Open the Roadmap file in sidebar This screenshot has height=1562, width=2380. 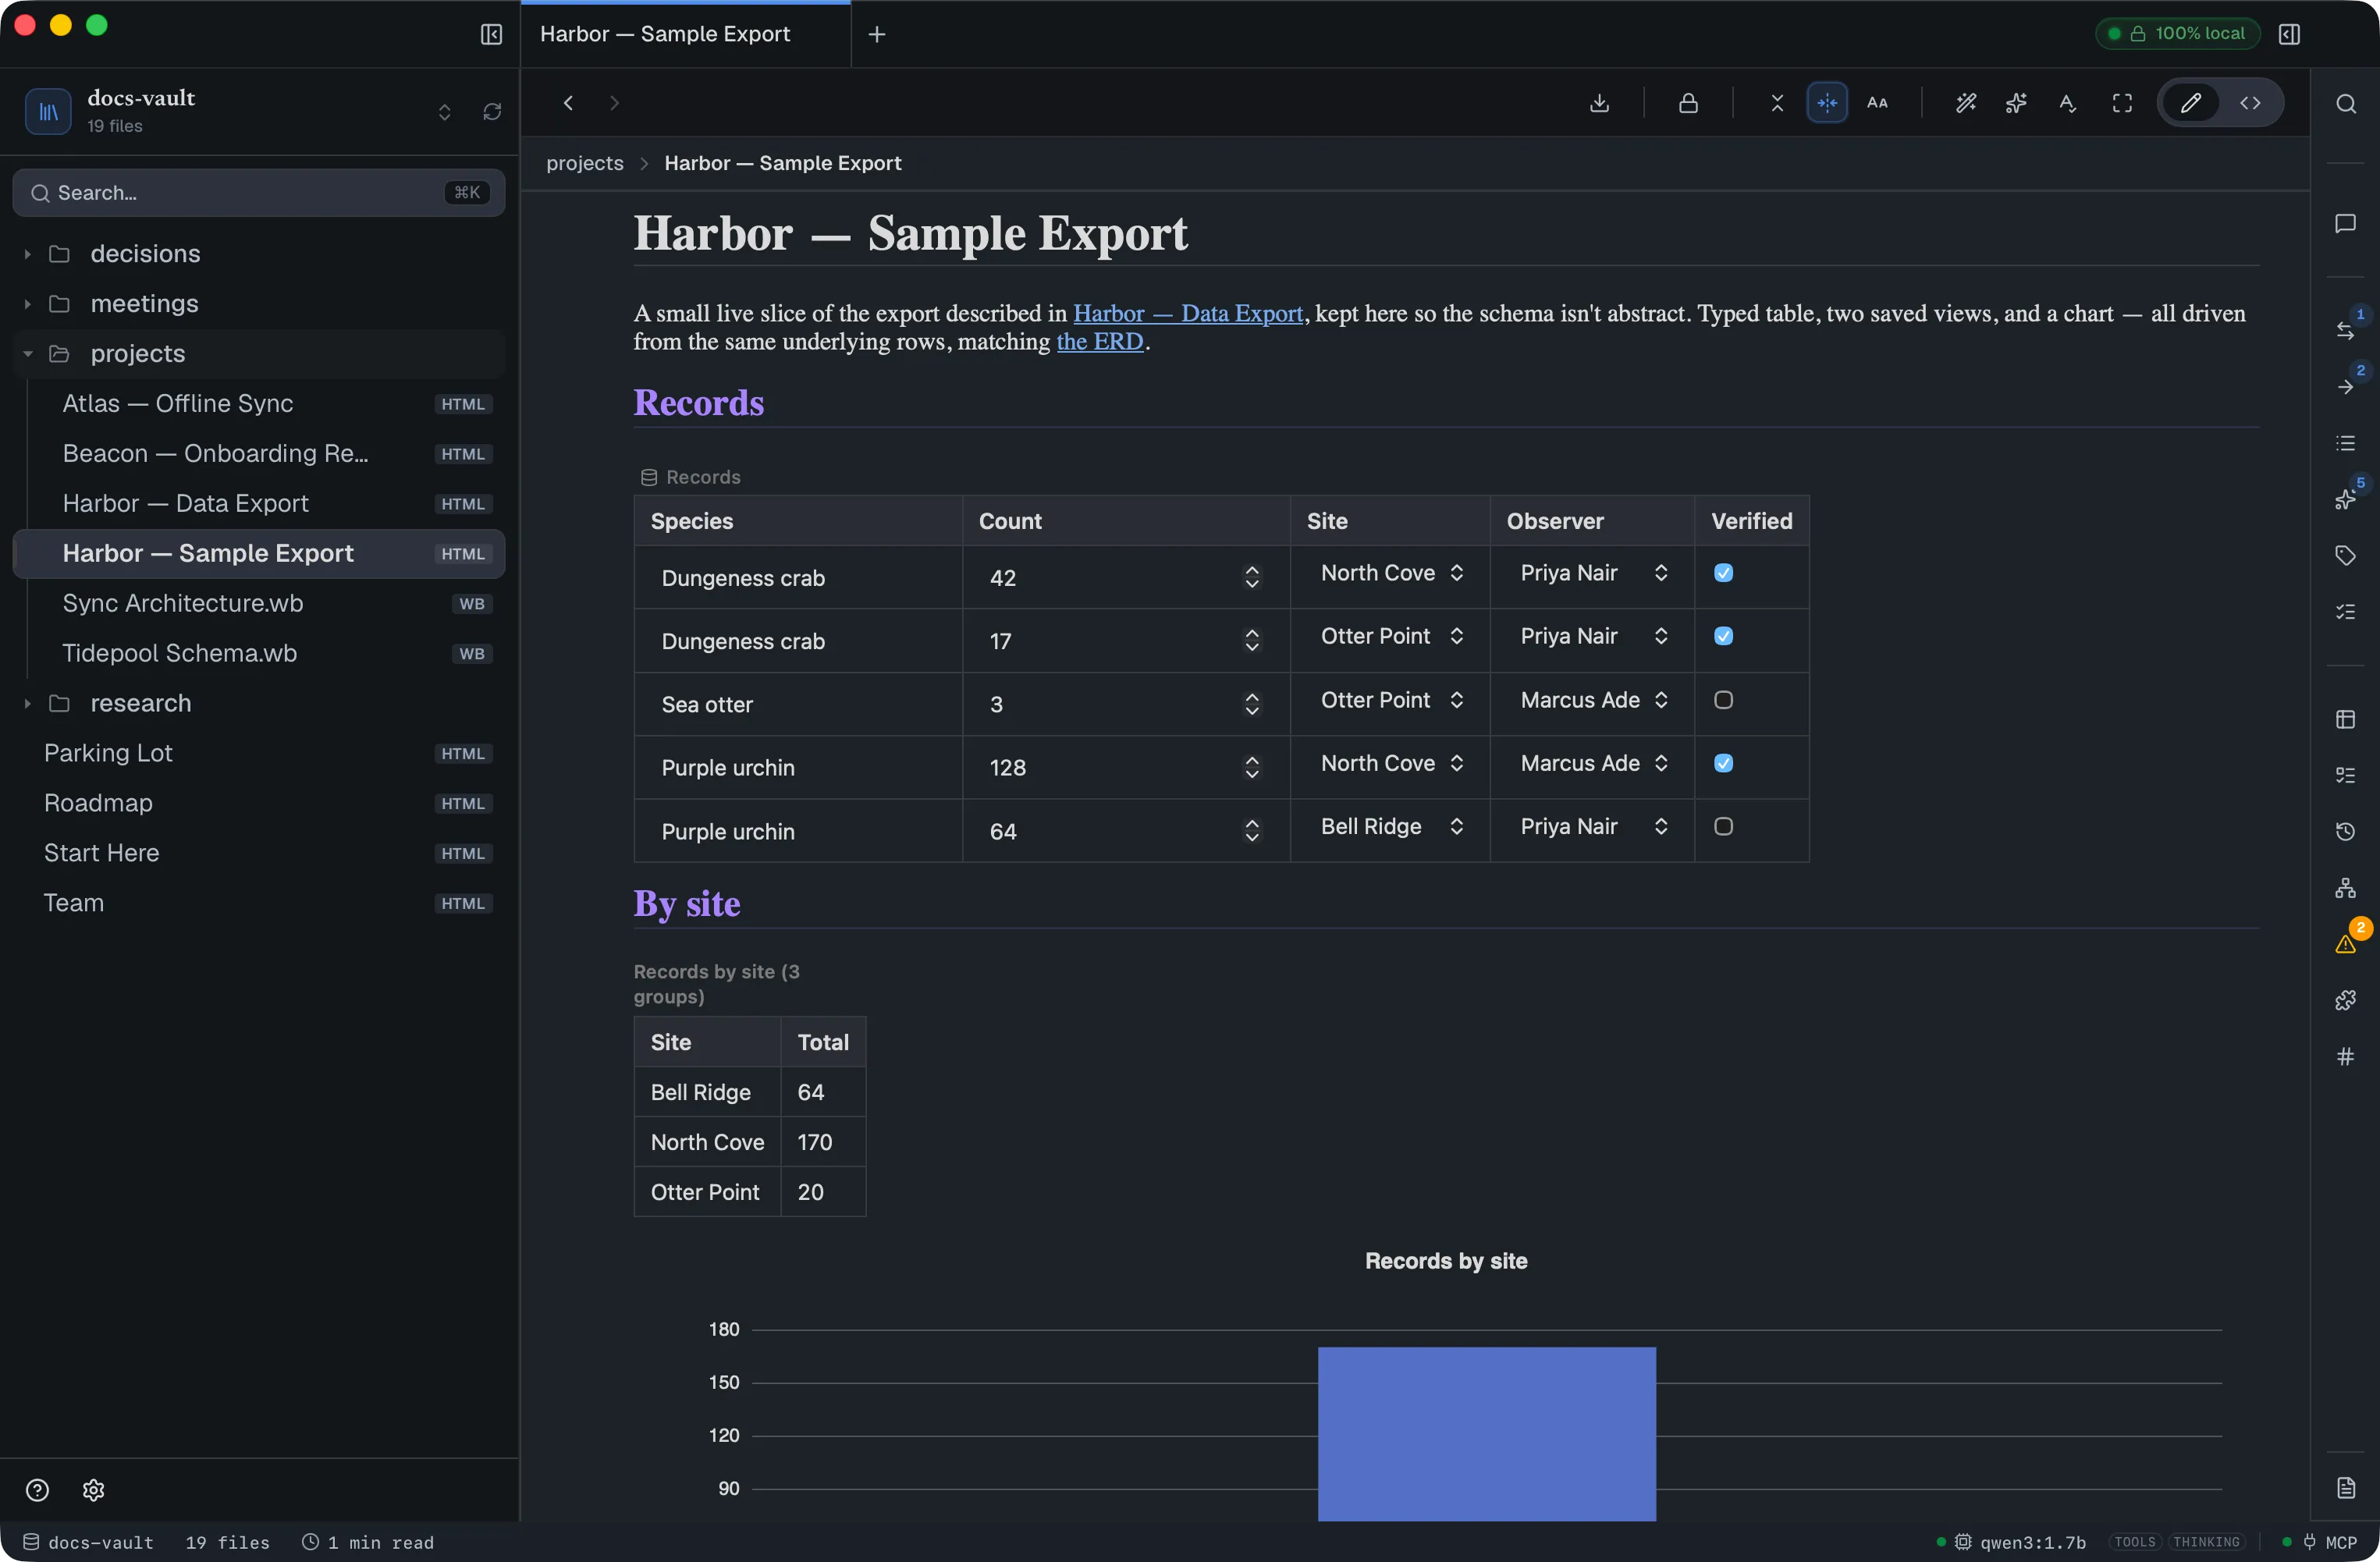pos(258,803)
